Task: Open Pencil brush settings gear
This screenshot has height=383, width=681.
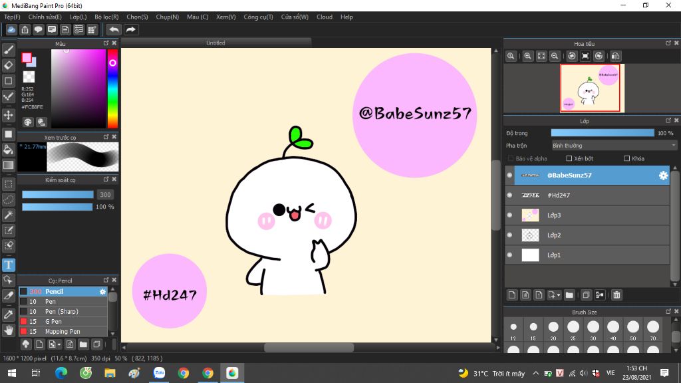Action: click(x=102, y=292)
